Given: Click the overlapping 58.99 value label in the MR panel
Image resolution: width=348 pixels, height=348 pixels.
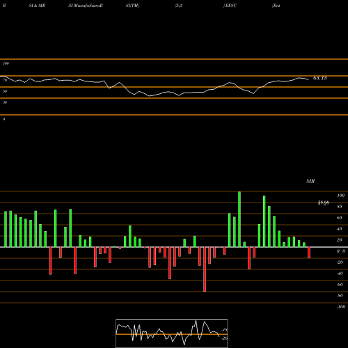Looking at the screenshot, I should tap(324, 203).
